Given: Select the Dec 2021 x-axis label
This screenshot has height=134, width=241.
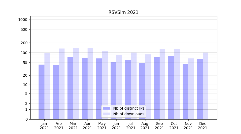Looking at the screenshot, I should coord(202,126).
